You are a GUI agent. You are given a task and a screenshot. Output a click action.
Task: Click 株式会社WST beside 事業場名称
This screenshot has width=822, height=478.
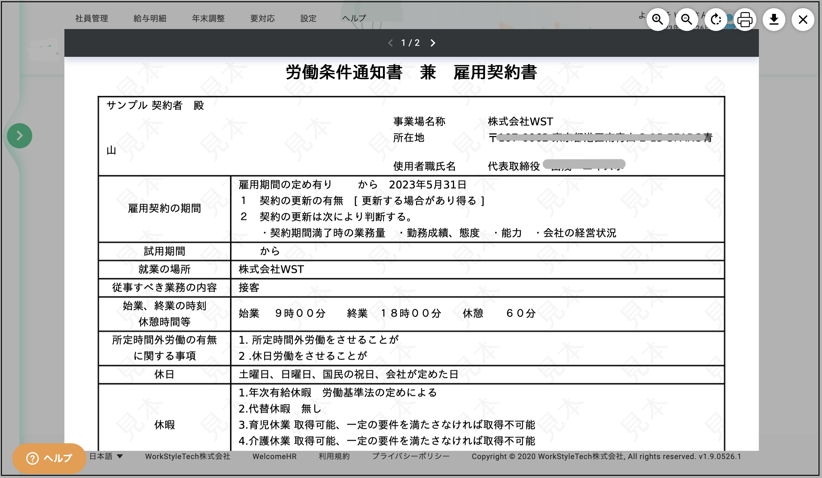point(520,121)
